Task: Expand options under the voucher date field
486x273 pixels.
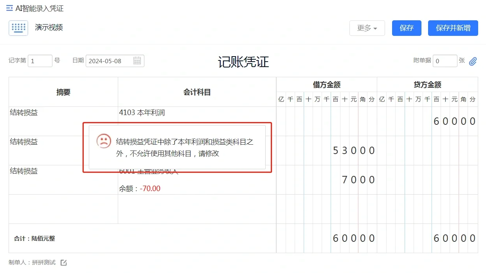Action: pyautogui.click(x=137, y=61)
